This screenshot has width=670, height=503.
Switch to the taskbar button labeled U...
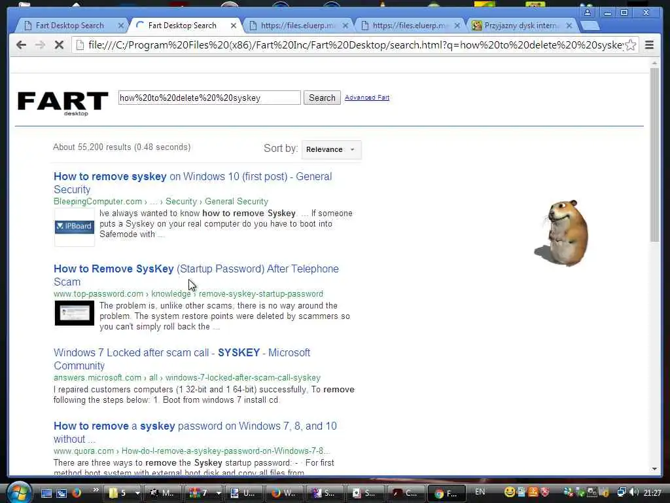[243, 493]
